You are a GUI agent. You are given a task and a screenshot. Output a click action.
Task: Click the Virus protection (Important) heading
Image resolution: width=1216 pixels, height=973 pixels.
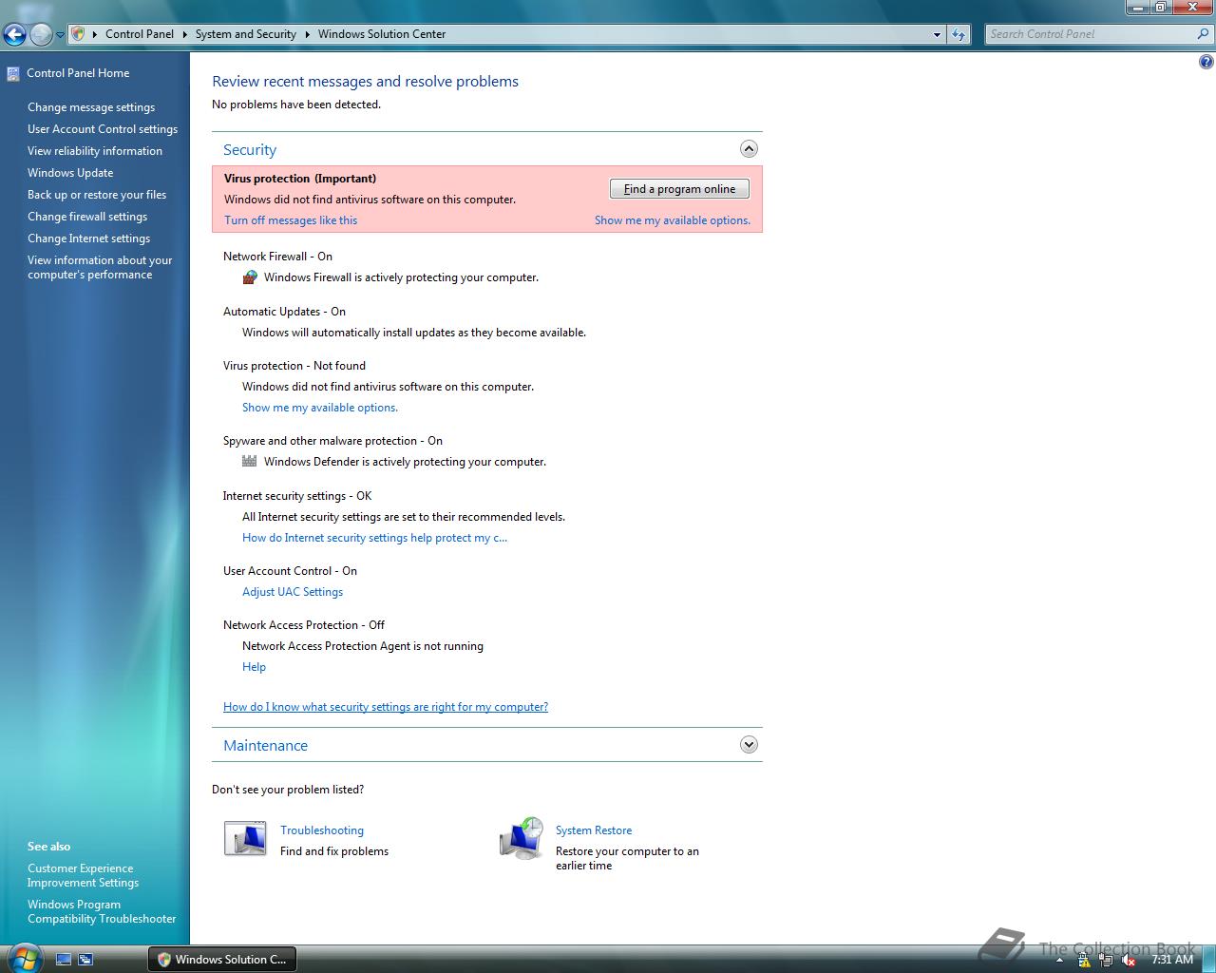(x=300, y=179)
